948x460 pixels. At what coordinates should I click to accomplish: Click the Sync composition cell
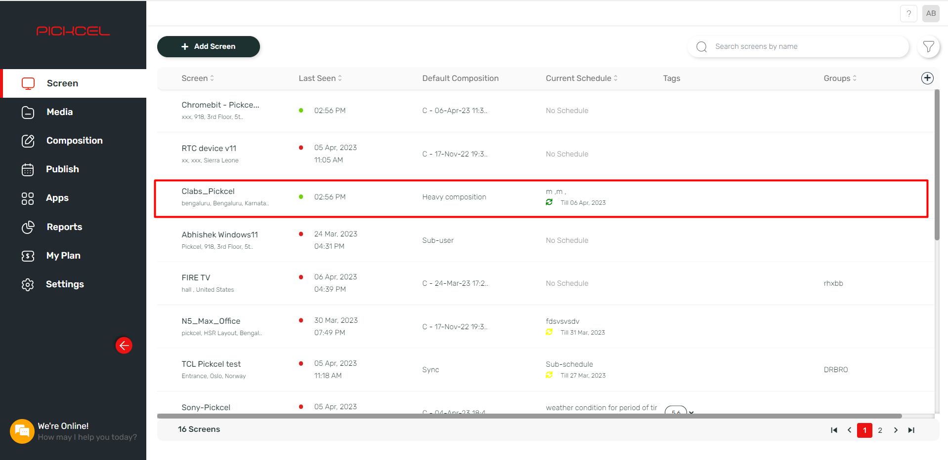click(x=431, y=370)
